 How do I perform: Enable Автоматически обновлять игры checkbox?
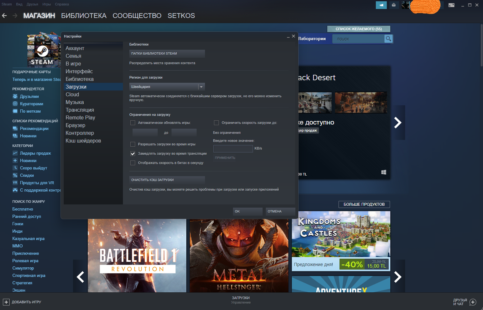[x=133, y=123]
